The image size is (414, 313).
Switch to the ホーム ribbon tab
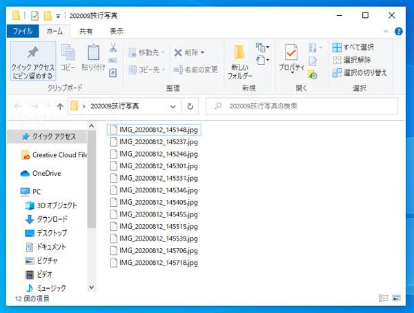(x=55, y=32)
